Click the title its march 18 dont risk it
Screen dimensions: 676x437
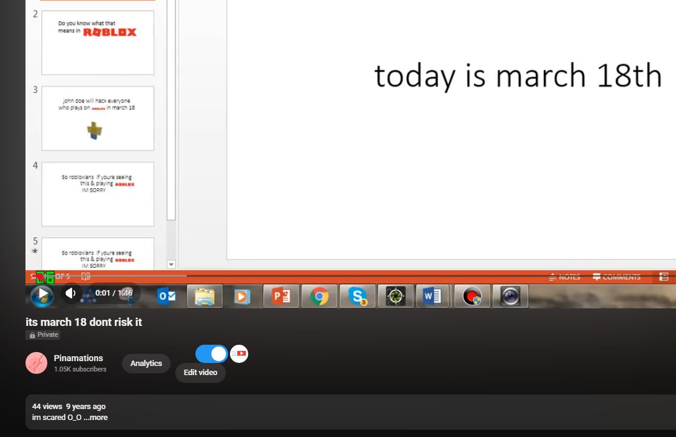84,322
